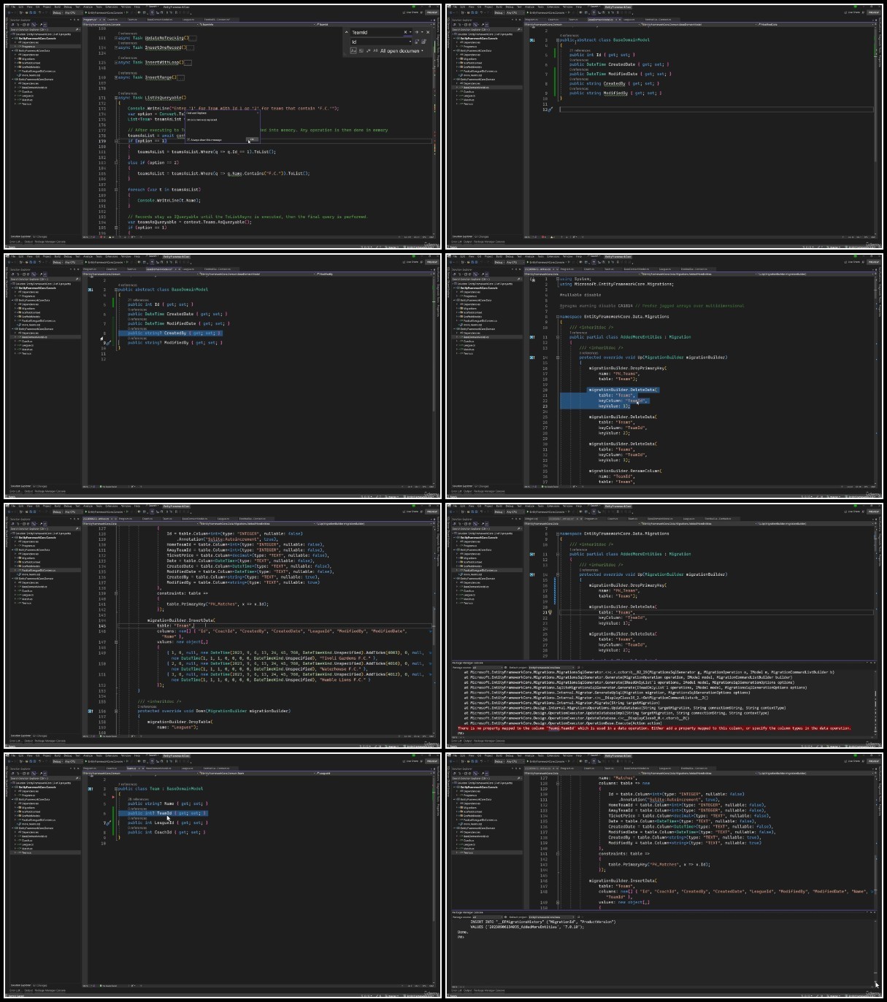Switch to Coach.cs tab in Find and Replace frame
887x1002 pixels.
click(x=111, y=20)
